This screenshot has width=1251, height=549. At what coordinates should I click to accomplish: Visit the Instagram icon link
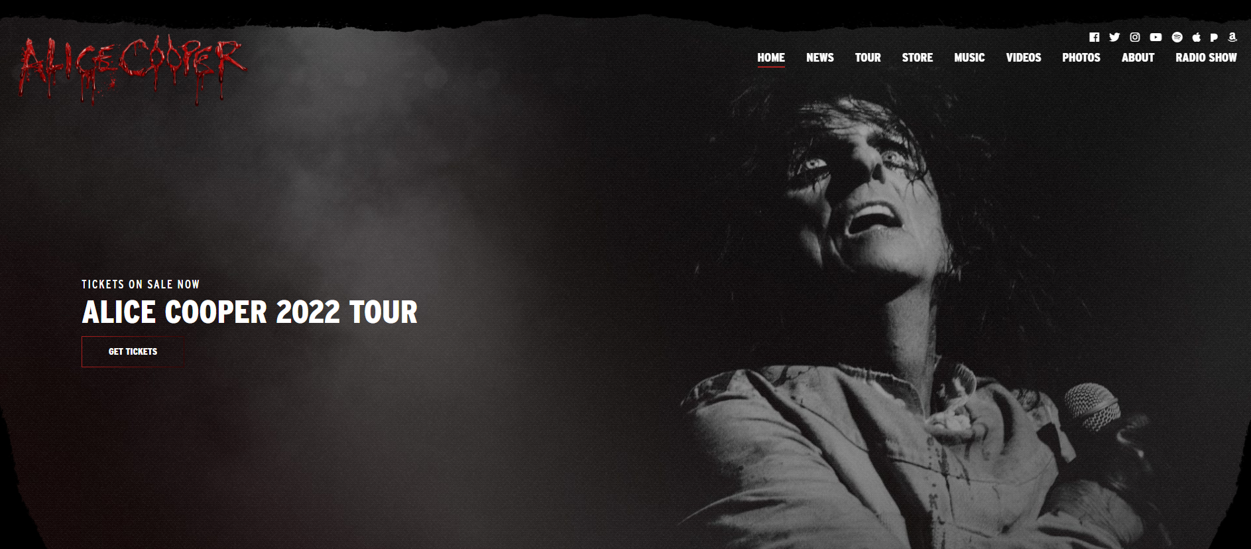pyautogui.click(x=1135, y=37)
